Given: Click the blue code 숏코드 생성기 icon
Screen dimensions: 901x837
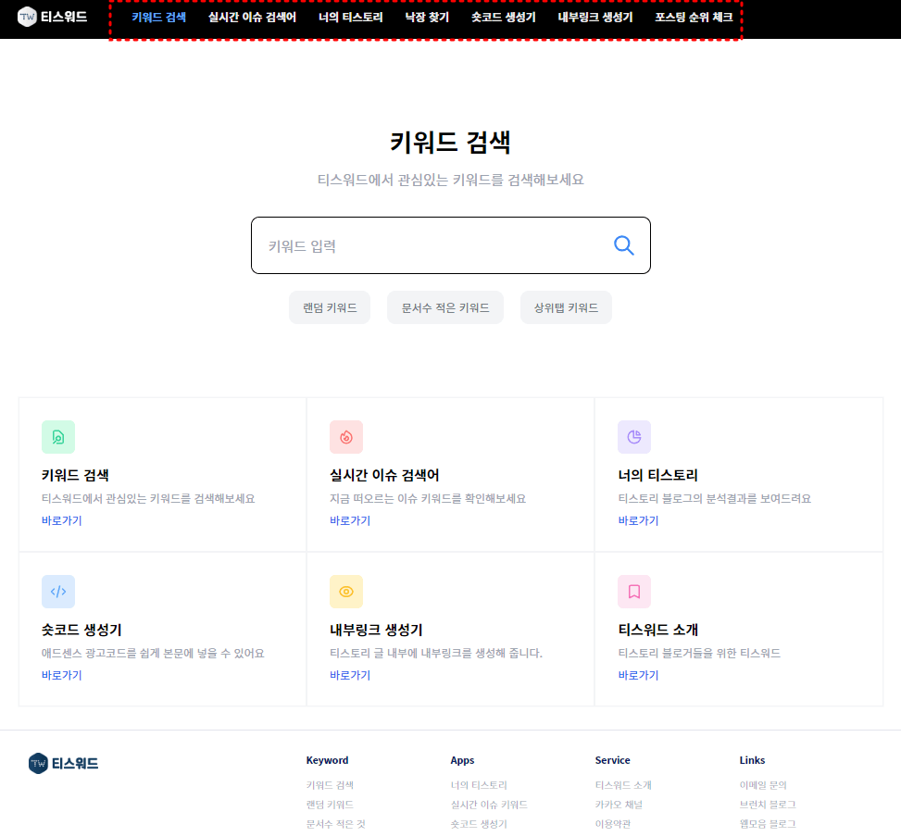Looking at the screenshot, I should tap(58, 592).
